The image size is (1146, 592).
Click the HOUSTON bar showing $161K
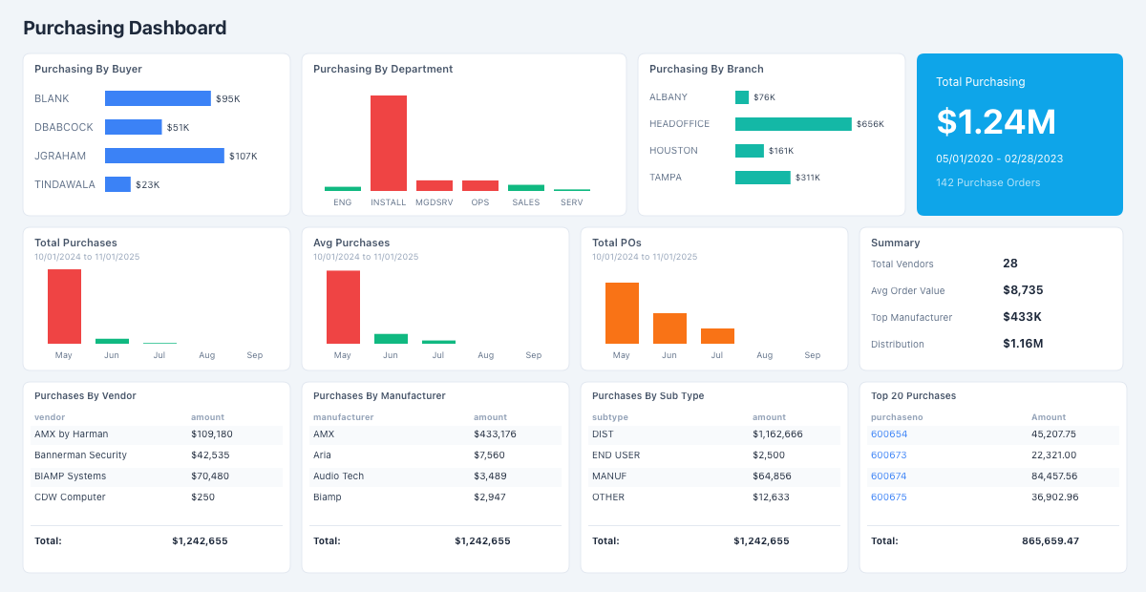[750, 151]
